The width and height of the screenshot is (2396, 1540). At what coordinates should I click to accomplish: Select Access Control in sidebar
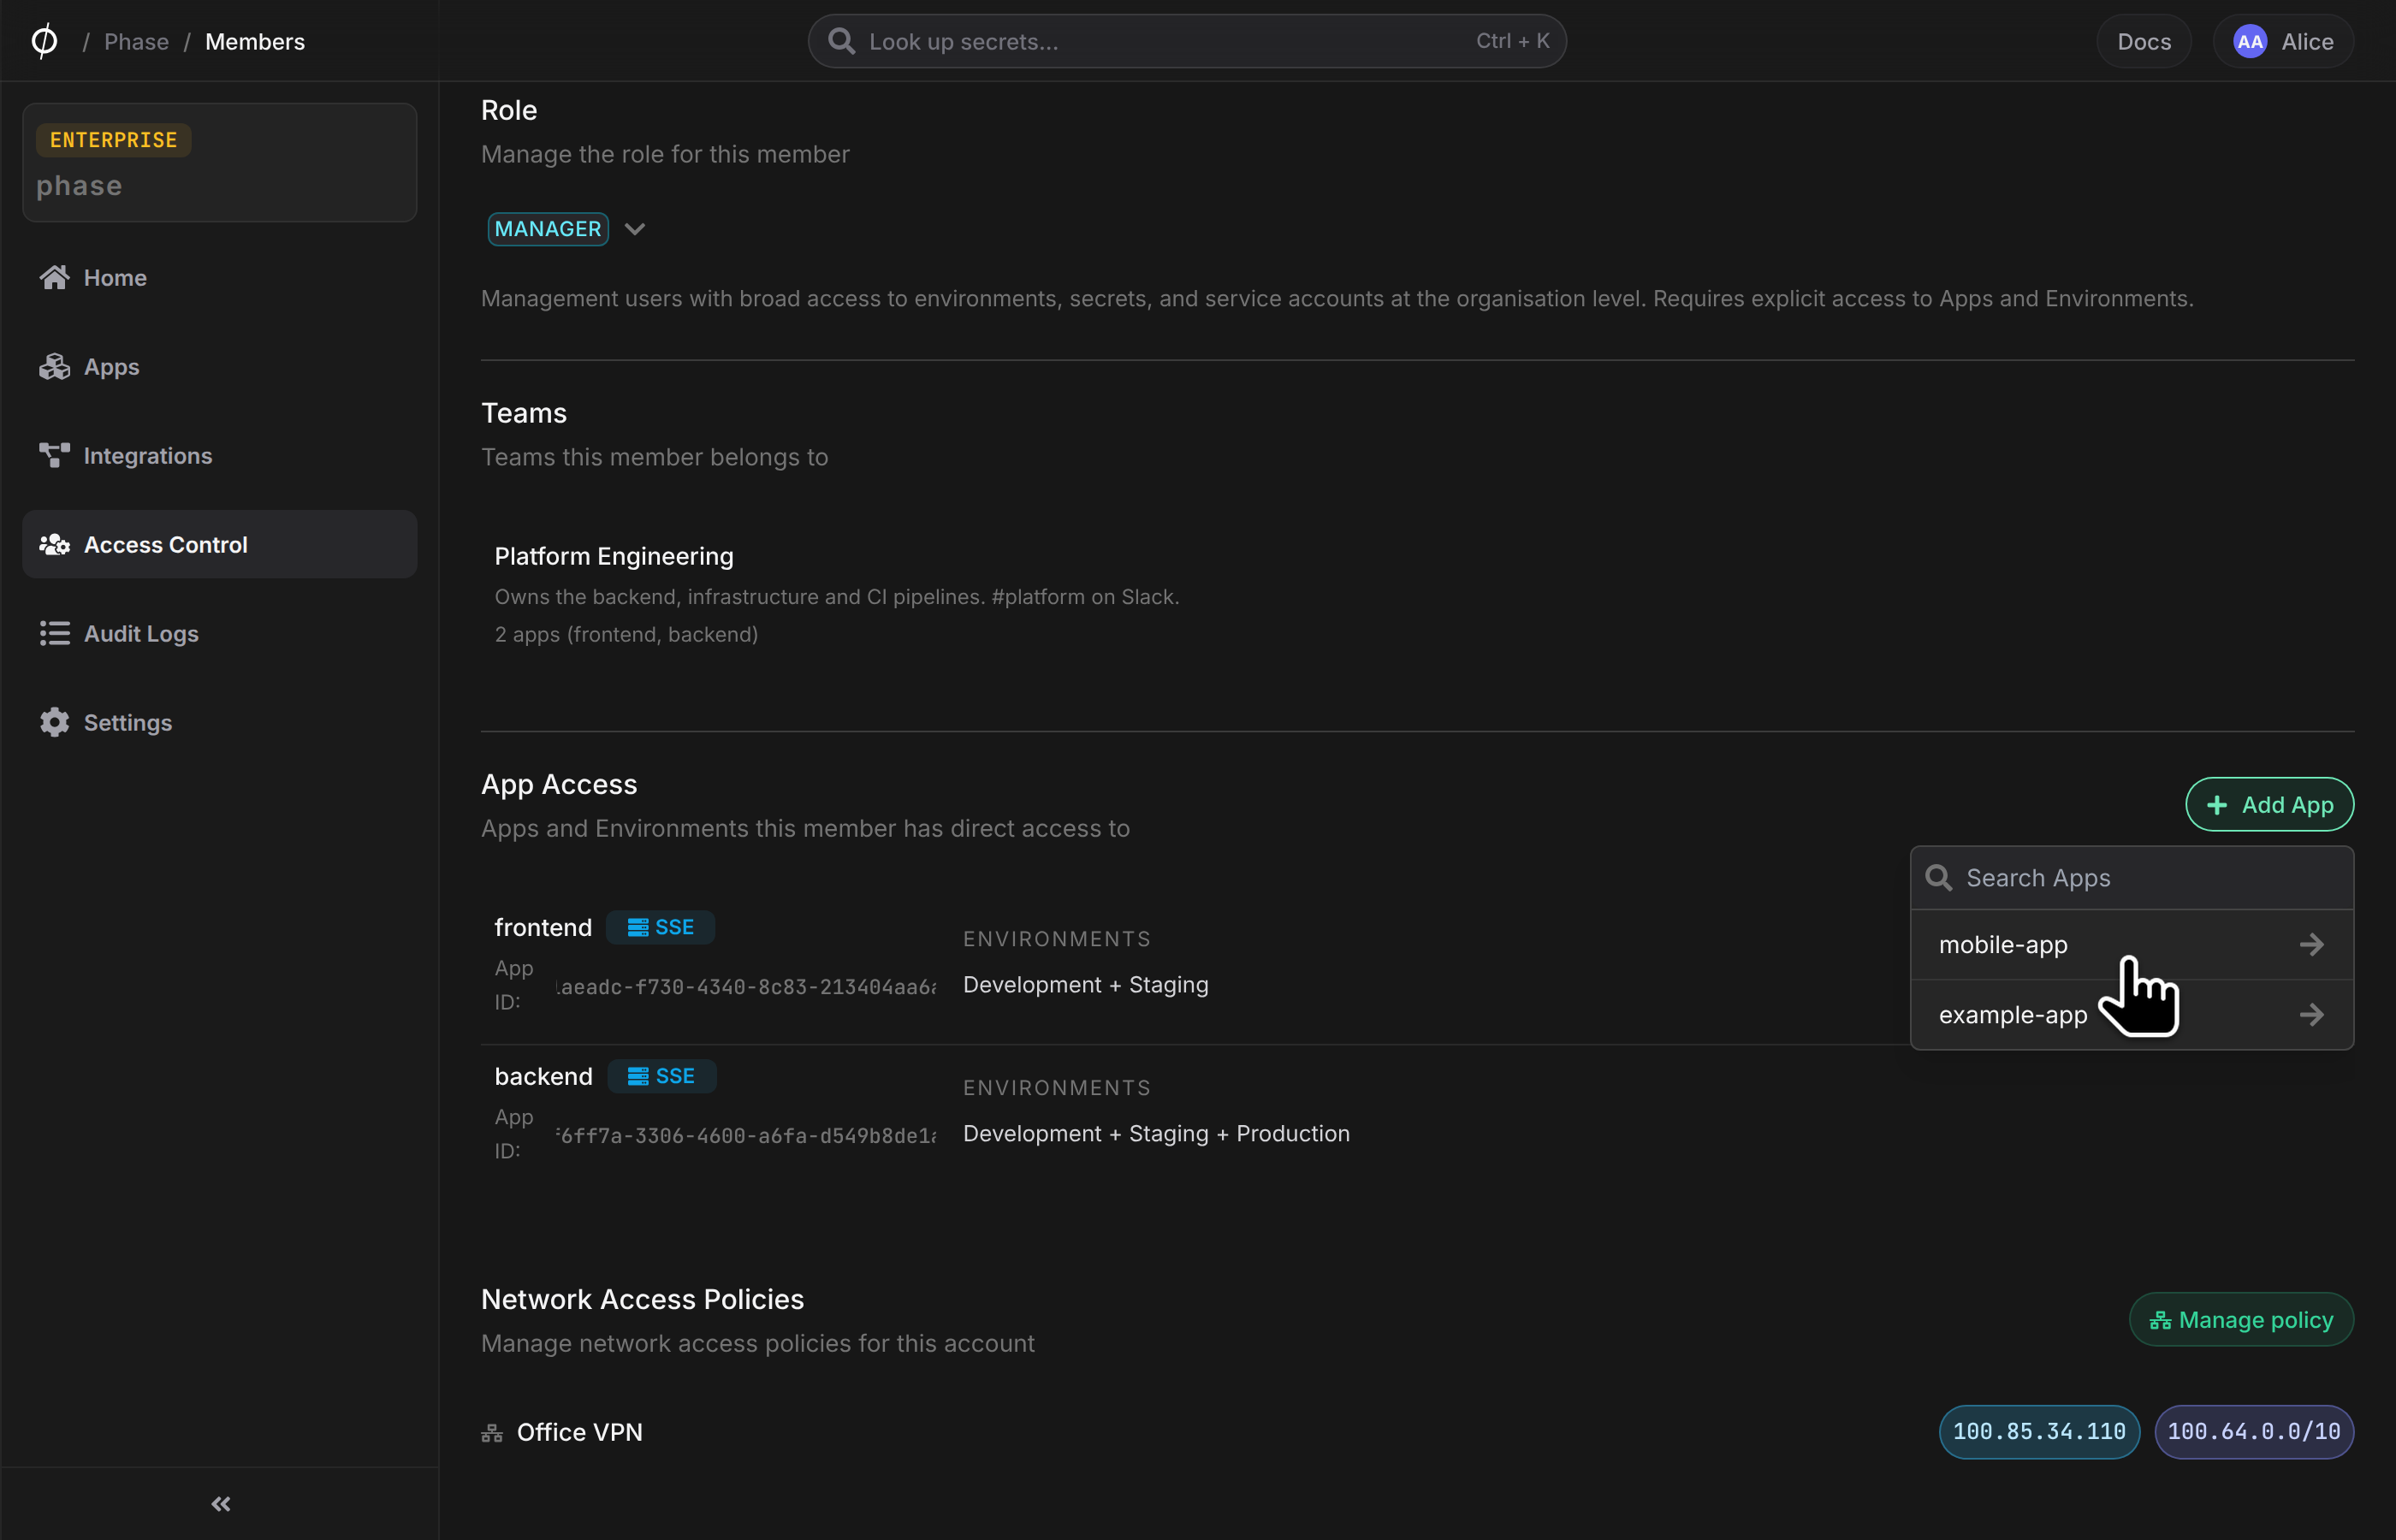coord(219,544)
